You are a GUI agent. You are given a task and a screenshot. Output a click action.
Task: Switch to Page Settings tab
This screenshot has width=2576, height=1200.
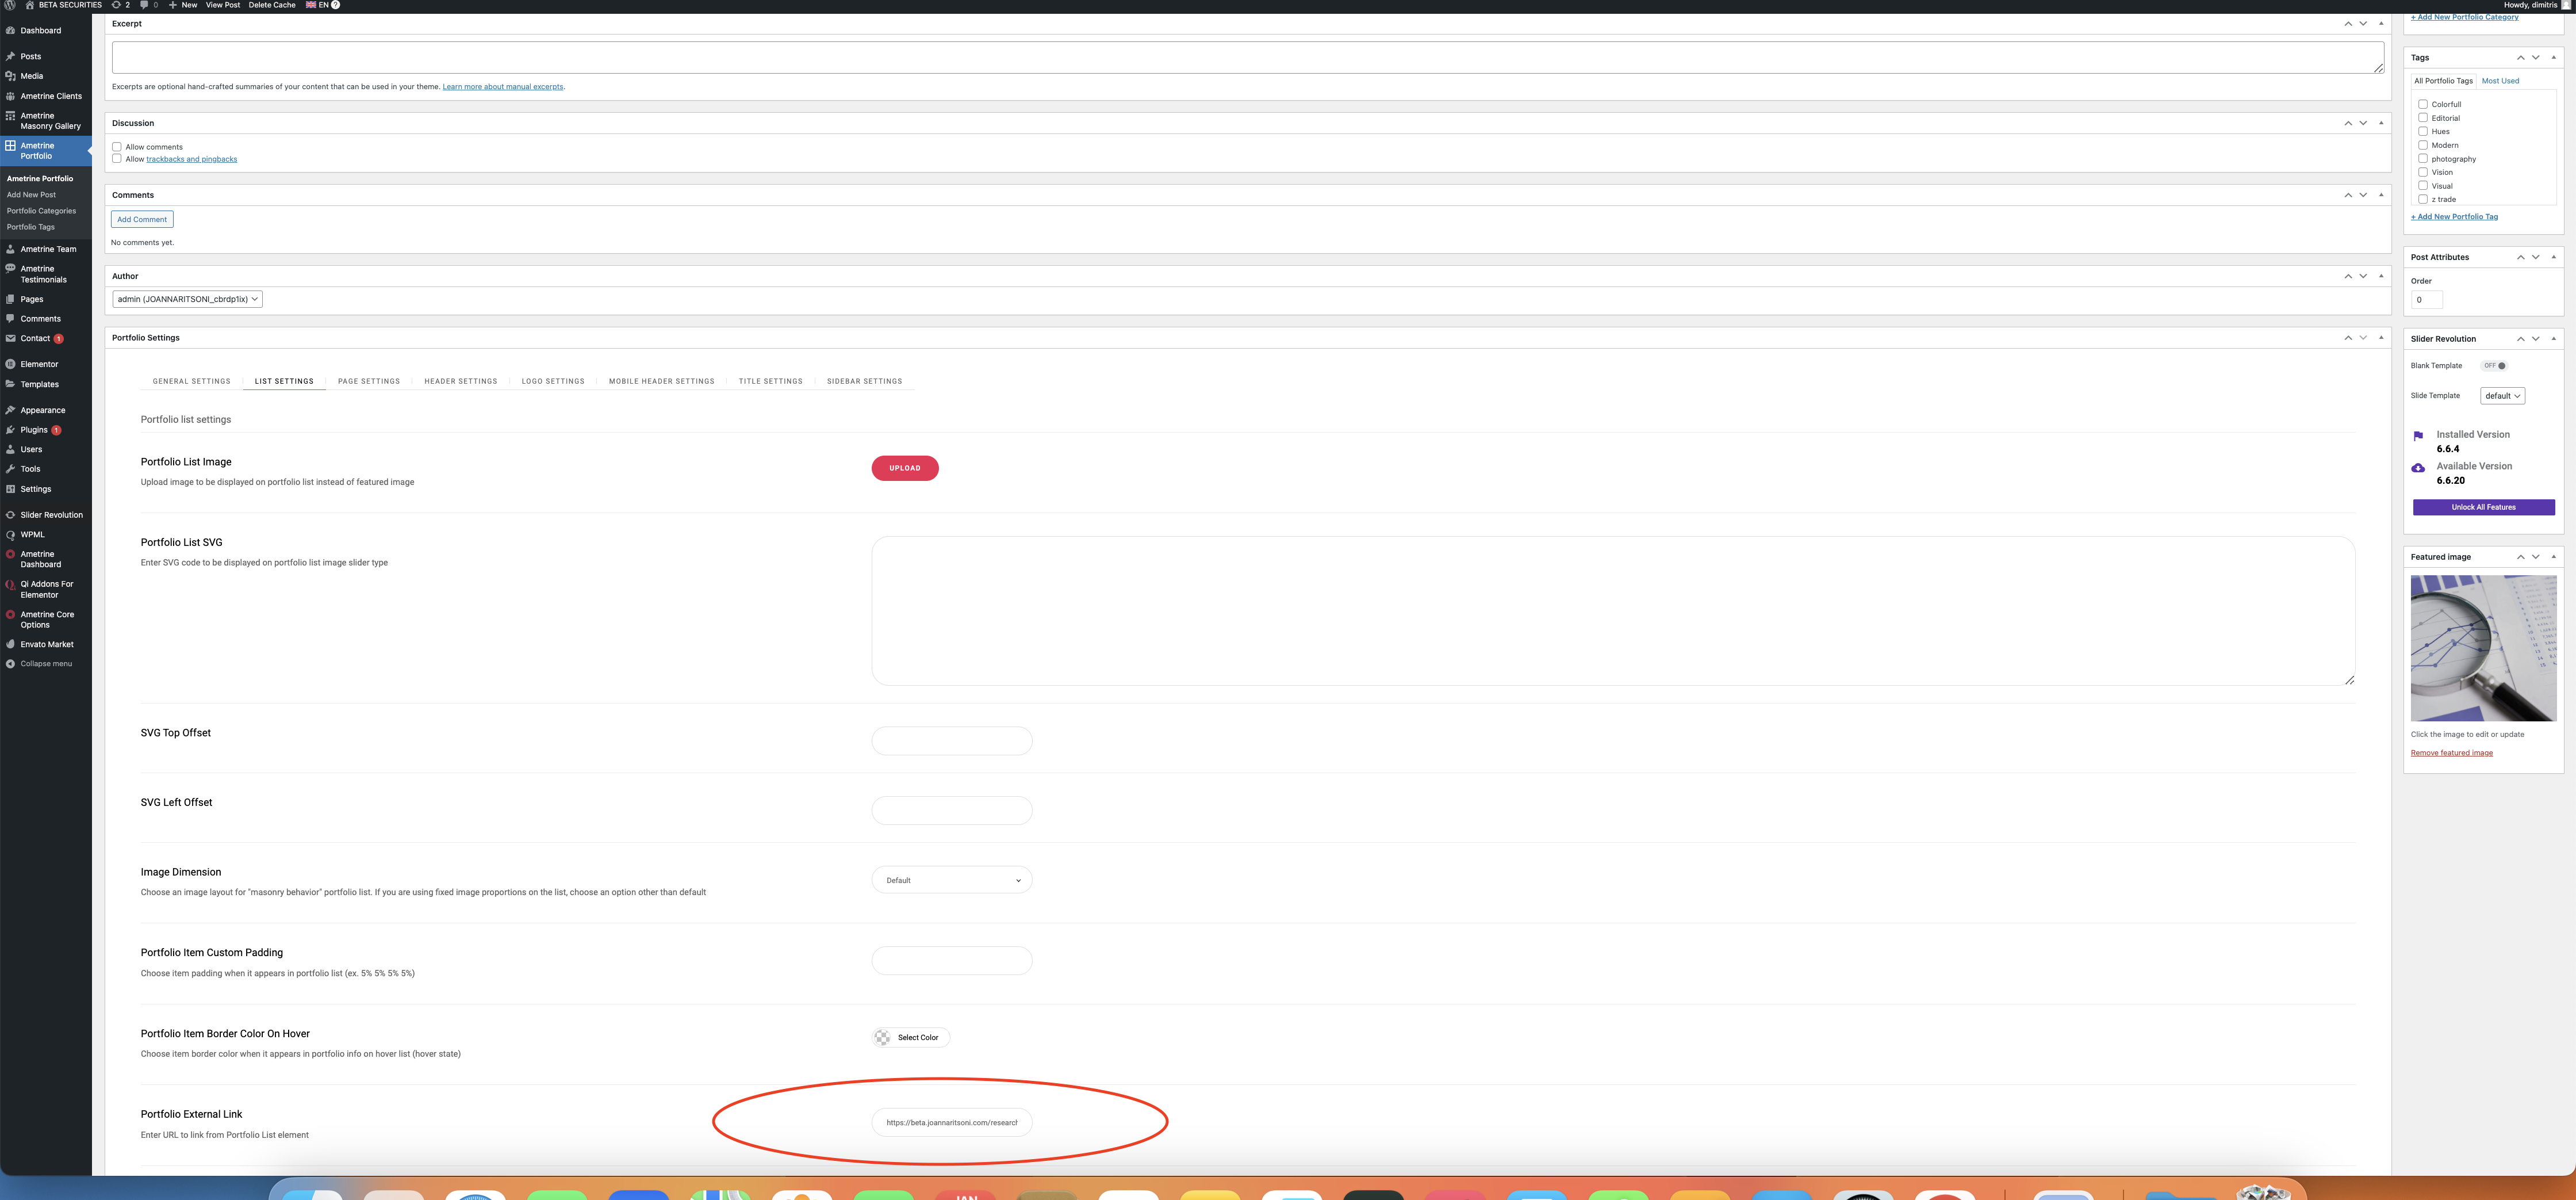coord(368,381)
